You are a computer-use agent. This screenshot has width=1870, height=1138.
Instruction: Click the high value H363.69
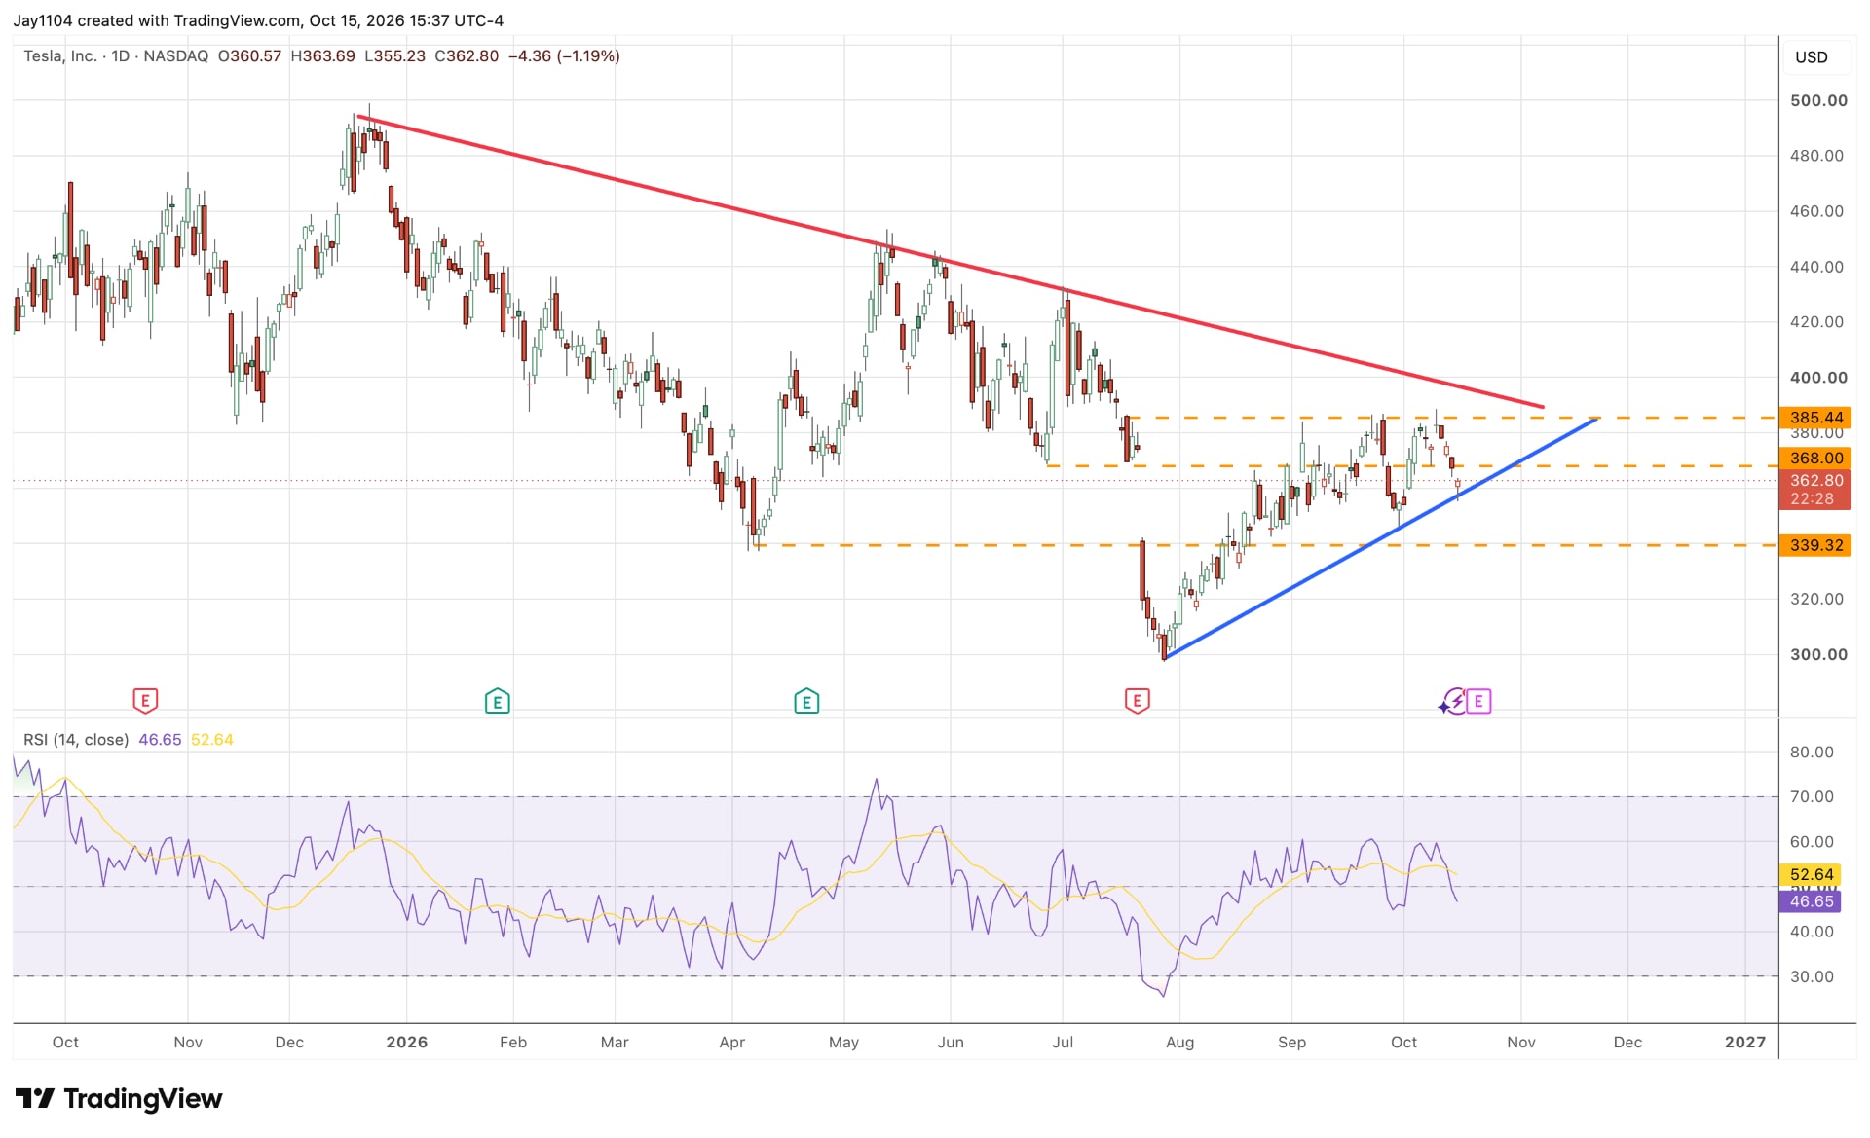click(x=322, y=56)
